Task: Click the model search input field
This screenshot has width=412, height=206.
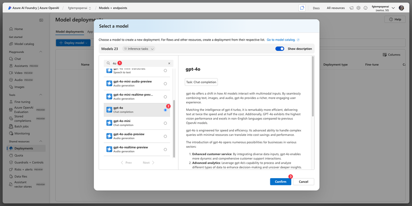Action: point(138,63)
